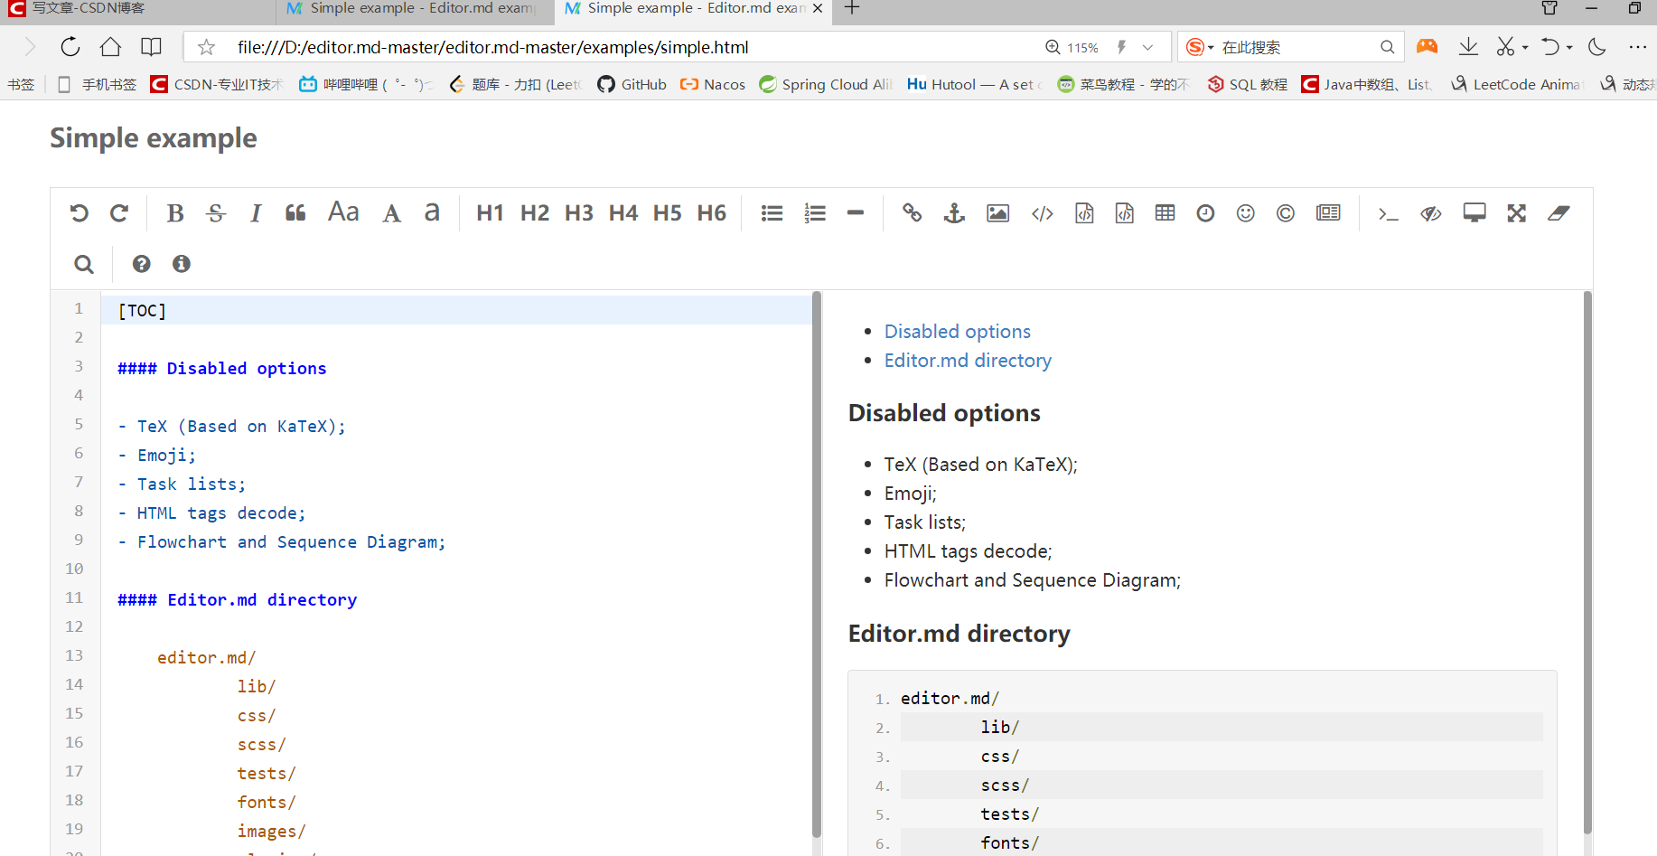Open the 115% zoom control

pos(1072,47)
